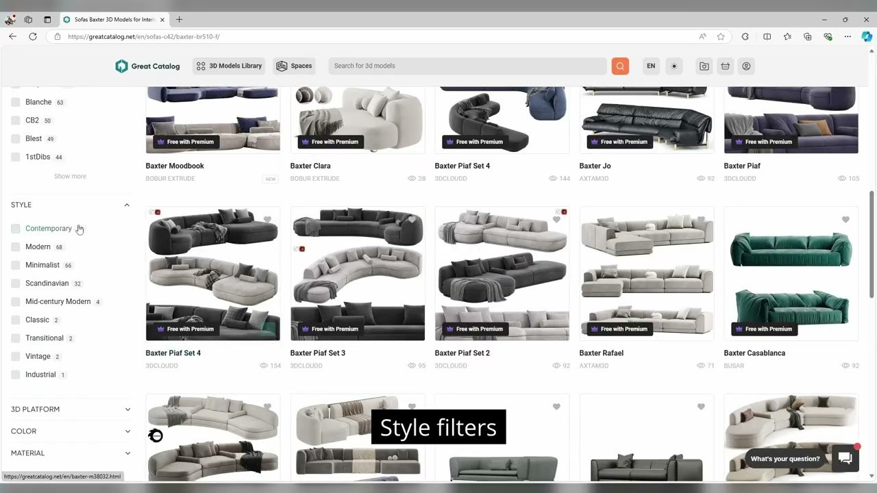Open a new browser tab
877x493 pixels.
point(179,19)
